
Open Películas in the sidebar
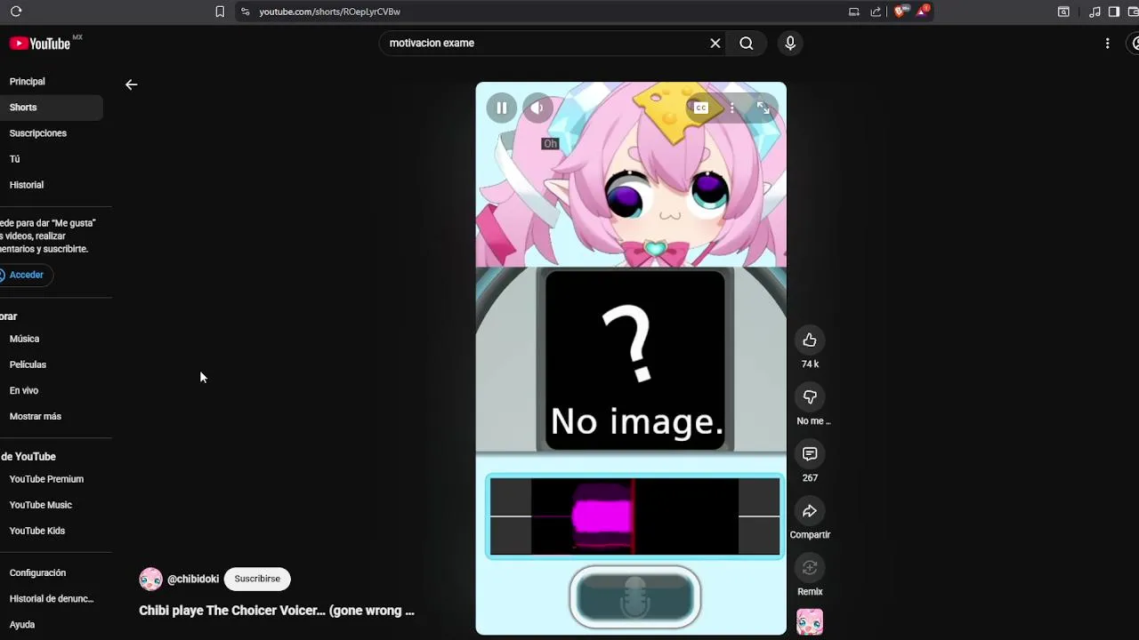[x=52, y=364]
